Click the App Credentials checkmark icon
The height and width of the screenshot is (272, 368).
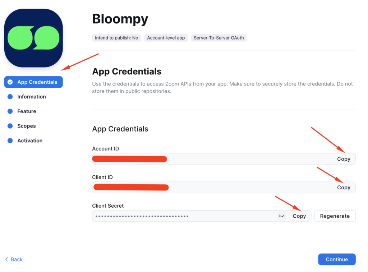(x=10, y=82)
